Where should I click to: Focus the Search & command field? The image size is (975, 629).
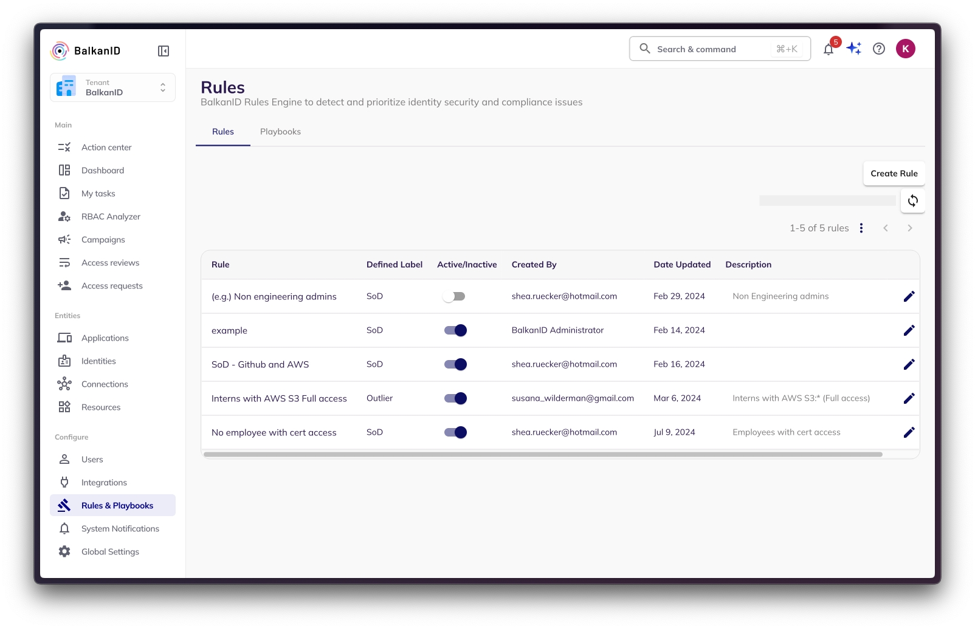(711, 49)
